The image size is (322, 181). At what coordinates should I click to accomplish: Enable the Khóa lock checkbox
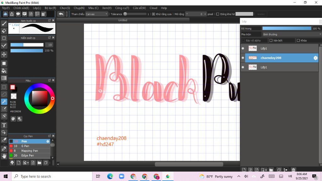click(298, 41)
